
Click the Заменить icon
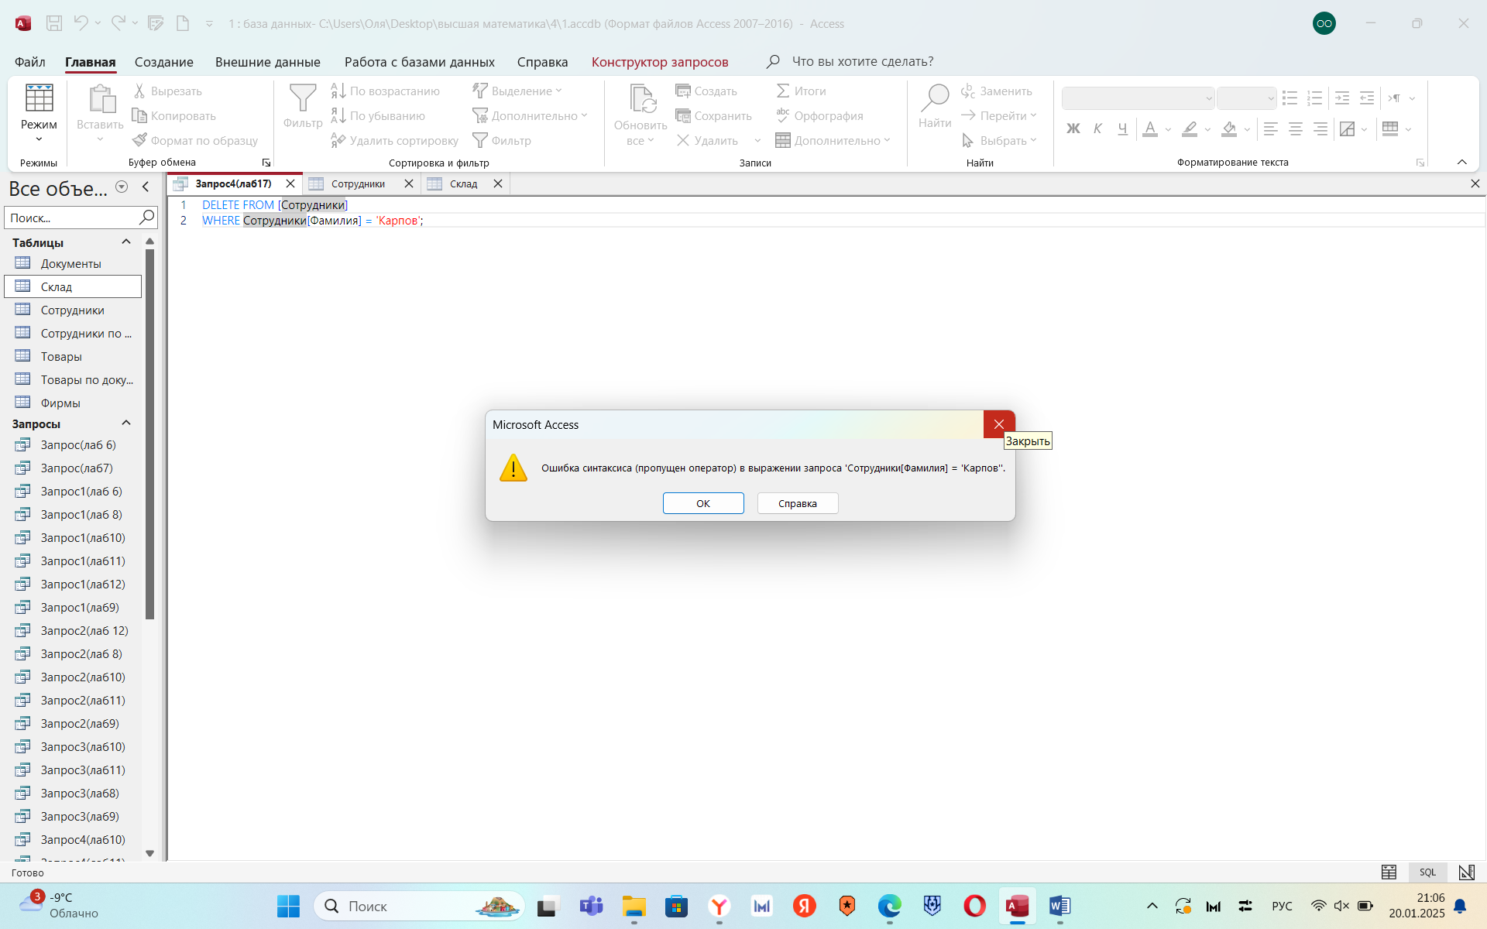pos(968,91)
